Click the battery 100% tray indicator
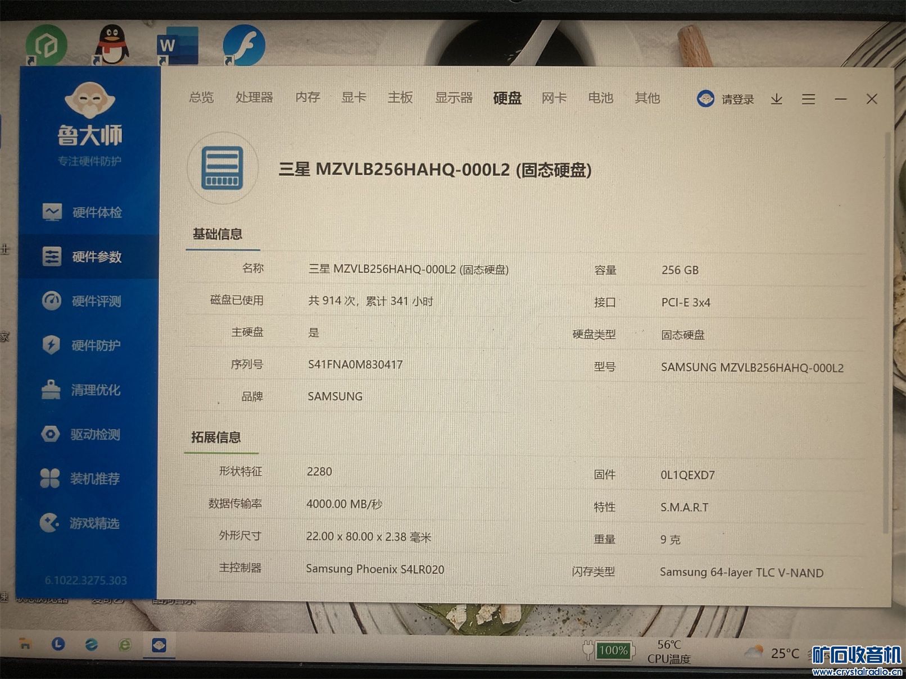This screenshot has height=679, width=906. tap(609, 650)
